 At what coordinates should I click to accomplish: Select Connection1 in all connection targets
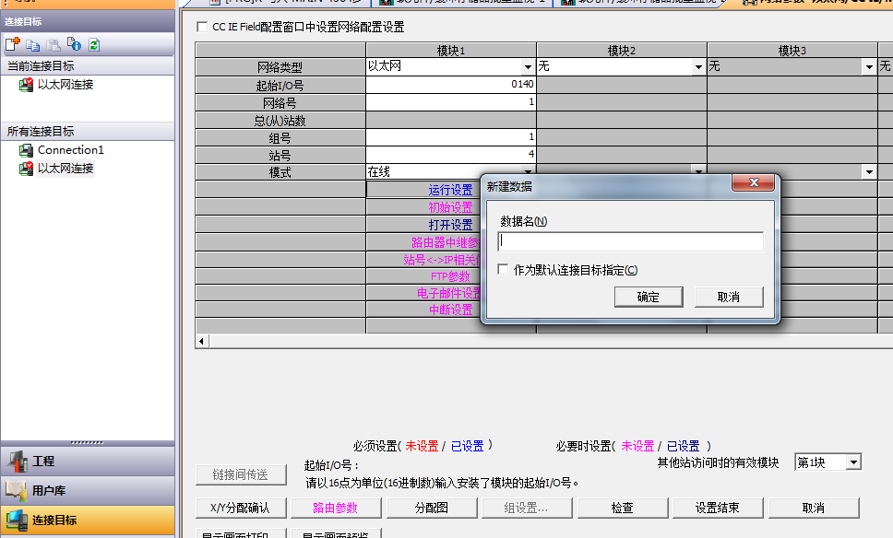coord(70,150)
